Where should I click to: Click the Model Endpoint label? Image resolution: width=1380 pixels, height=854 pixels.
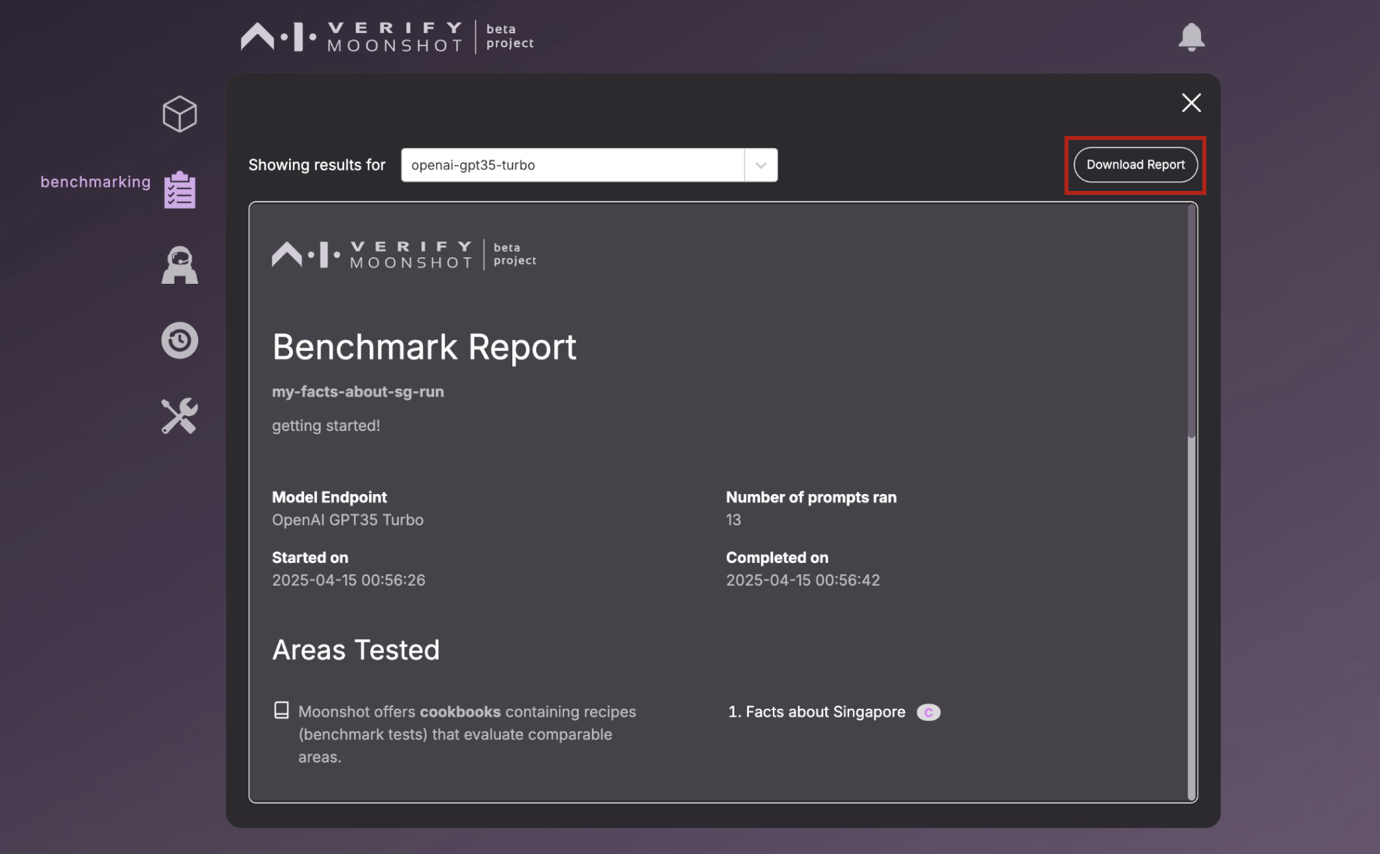click(x=329, y=497)
